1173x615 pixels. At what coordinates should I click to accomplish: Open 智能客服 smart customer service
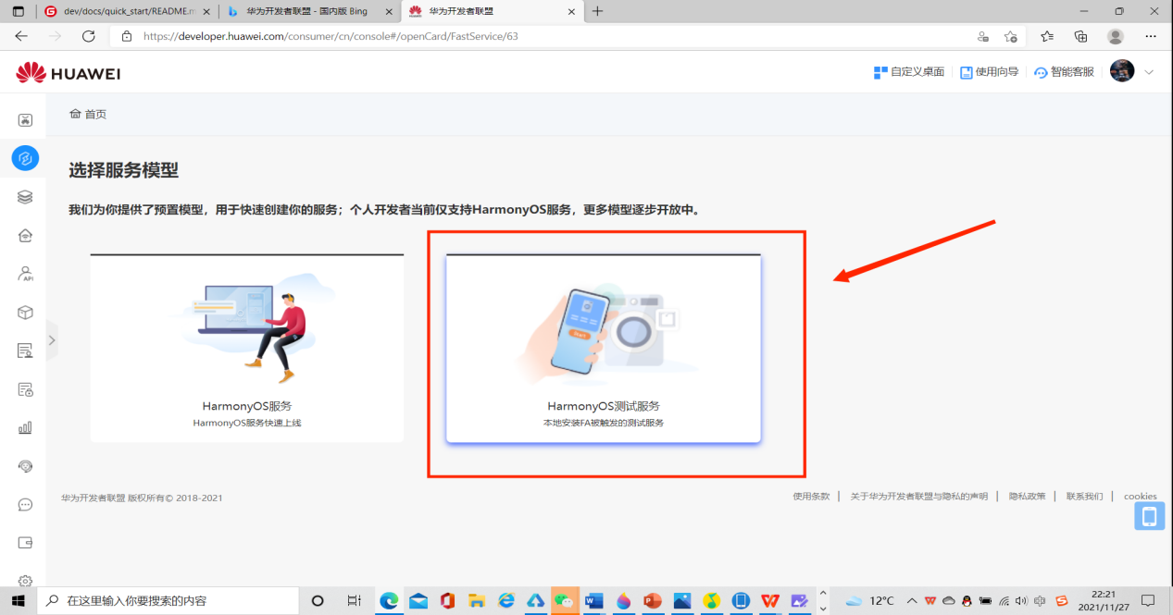[x=1064, y=72]
